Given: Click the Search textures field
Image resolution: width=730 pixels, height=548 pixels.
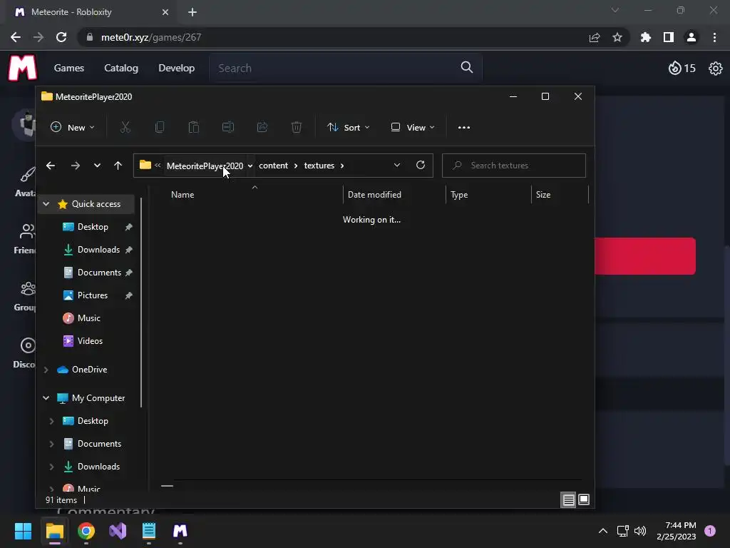Looking at the screenshot, I should [x=513, y=166].
